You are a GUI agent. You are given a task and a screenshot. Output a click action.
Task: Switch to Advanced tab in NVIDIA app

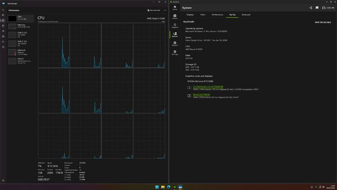246,14
